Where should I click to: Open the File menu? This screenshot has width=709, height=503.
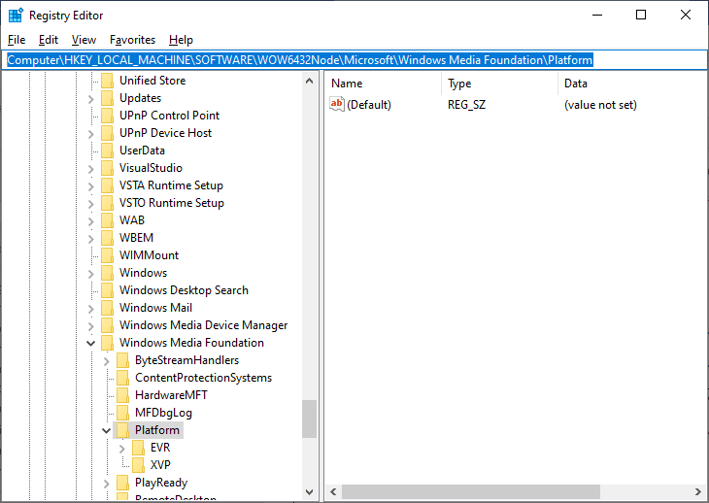pyautogui.click(x=17, y=40)
